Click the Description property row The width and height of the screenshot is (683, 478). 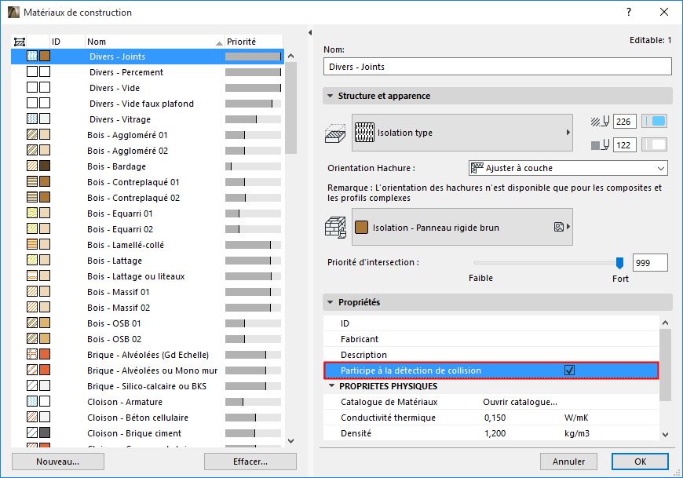click(x=491, y=354)
